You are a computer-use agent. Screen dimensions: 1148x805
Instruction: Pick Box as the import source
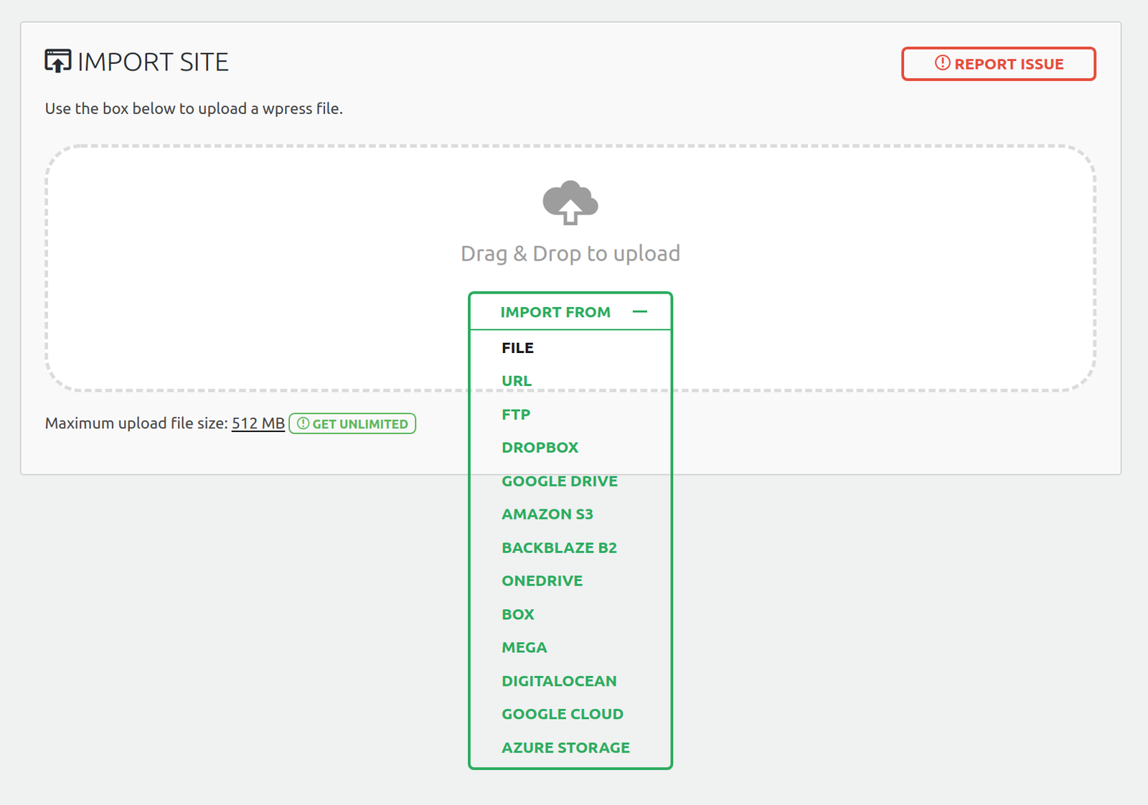point(517,615)
